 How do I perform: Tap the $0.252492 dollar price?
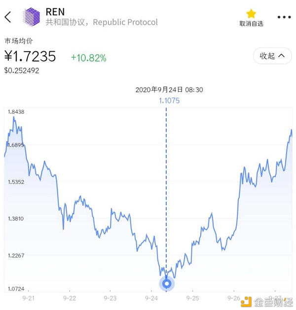pyautogui.click(x=22, y=70)
